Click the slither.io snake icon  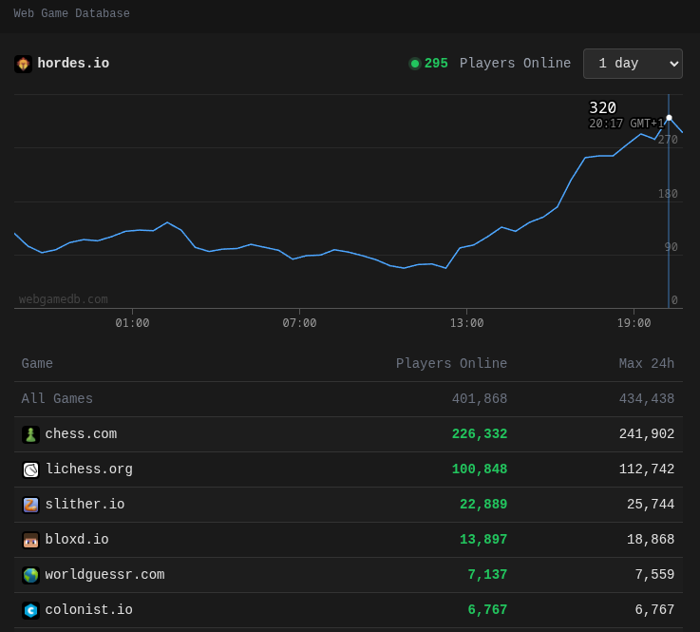30,505
